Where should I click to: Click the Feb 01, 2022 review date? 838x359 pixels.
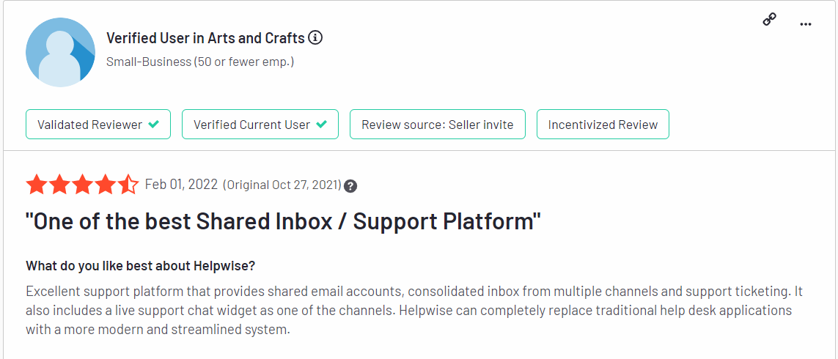182,185
